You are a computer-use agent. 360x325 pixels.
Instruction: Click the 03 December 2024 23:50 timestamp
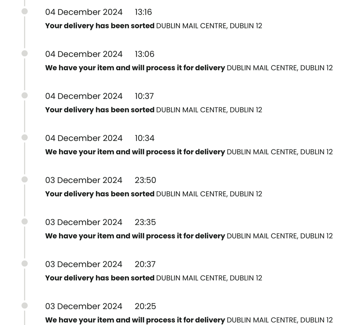pos(101,180)
